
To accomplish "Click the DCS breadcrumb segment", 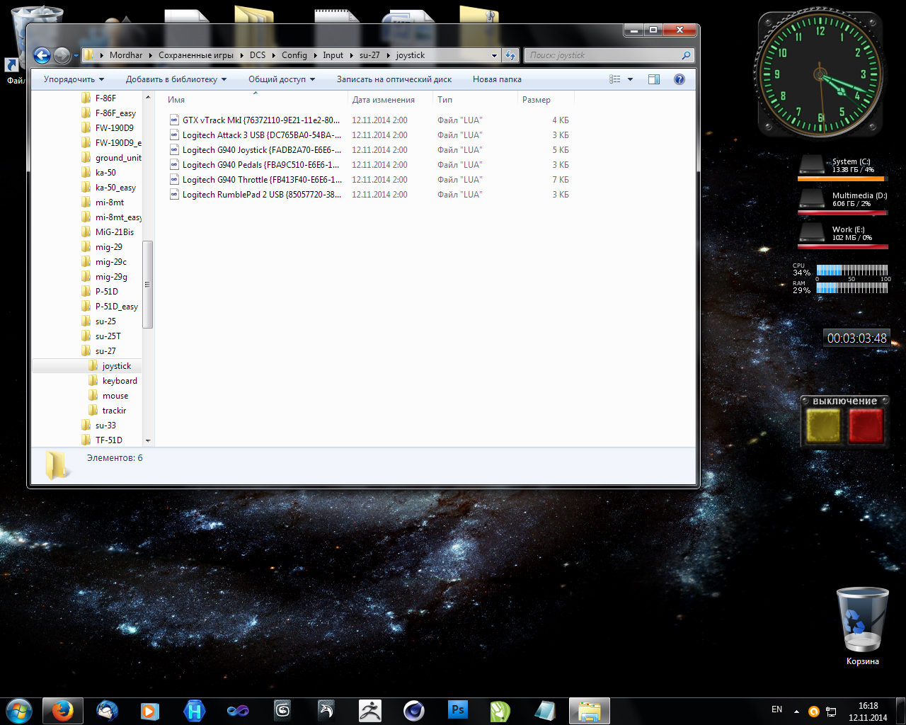I will click(x=258, y=55).
